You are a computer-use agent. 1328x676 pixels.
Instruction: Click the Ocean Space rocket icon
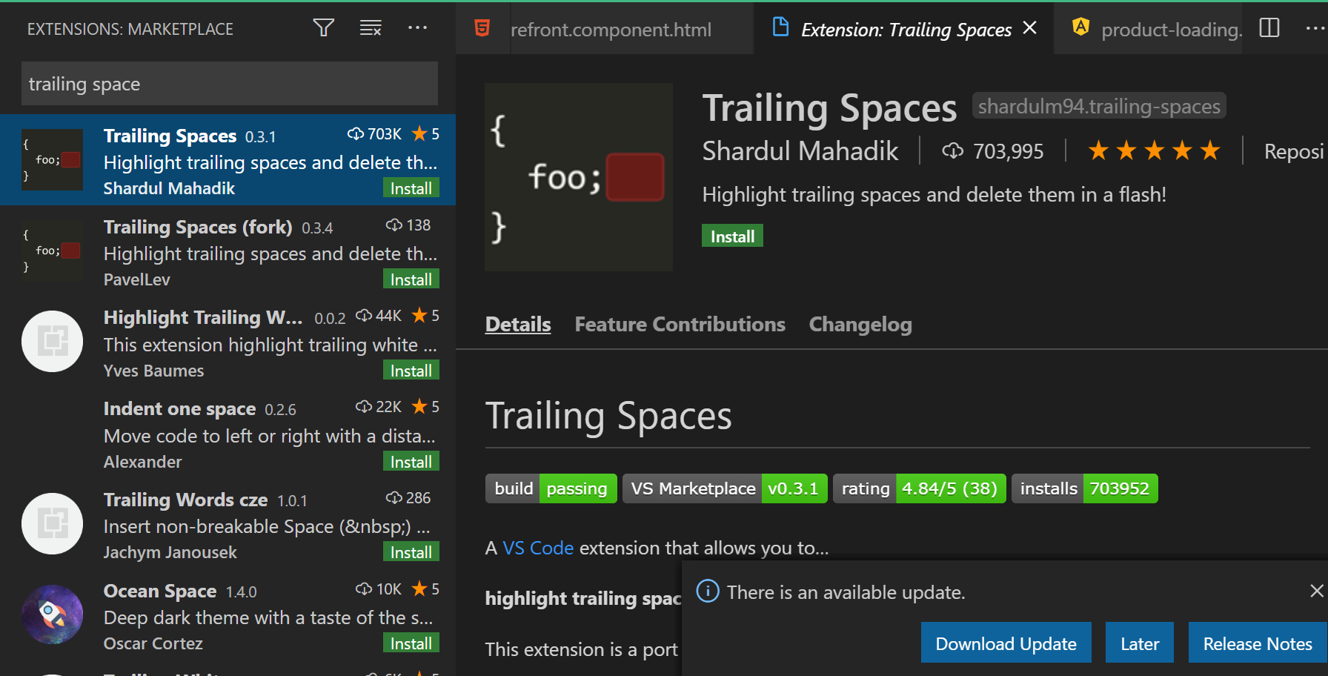pos(52,615)
